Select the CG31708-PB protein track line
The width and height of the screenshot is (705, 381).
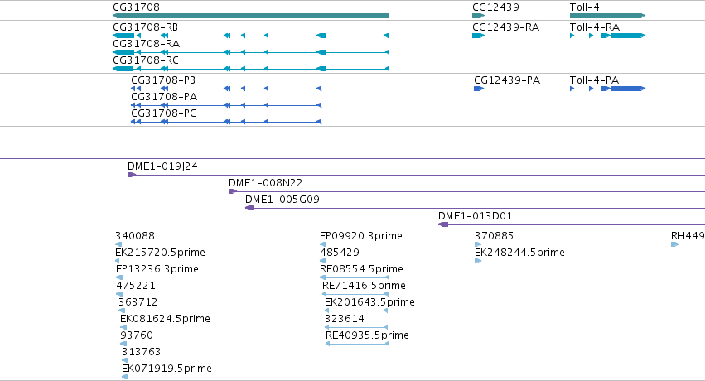point(226,89)
